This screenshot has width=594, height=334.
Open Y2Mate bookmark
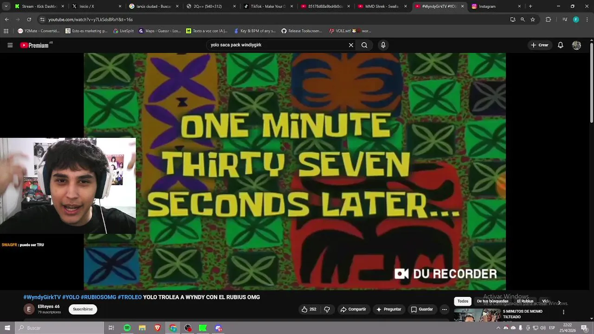pos(39,31)
